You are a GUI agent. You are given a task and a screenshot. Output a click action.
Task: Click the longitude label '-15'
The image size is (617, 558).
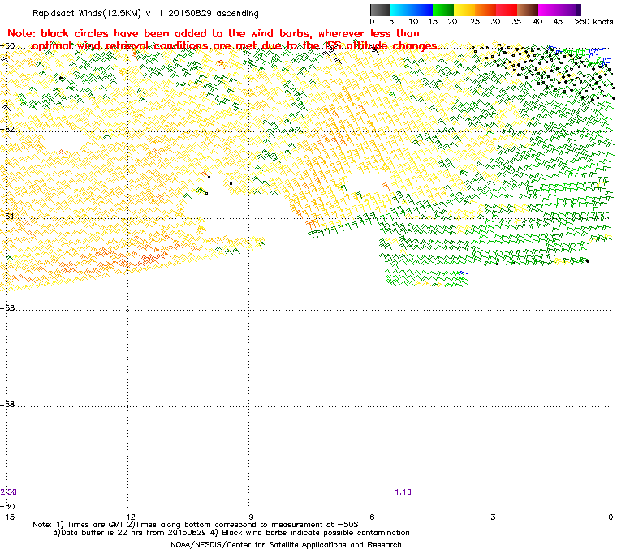[6, 517]
